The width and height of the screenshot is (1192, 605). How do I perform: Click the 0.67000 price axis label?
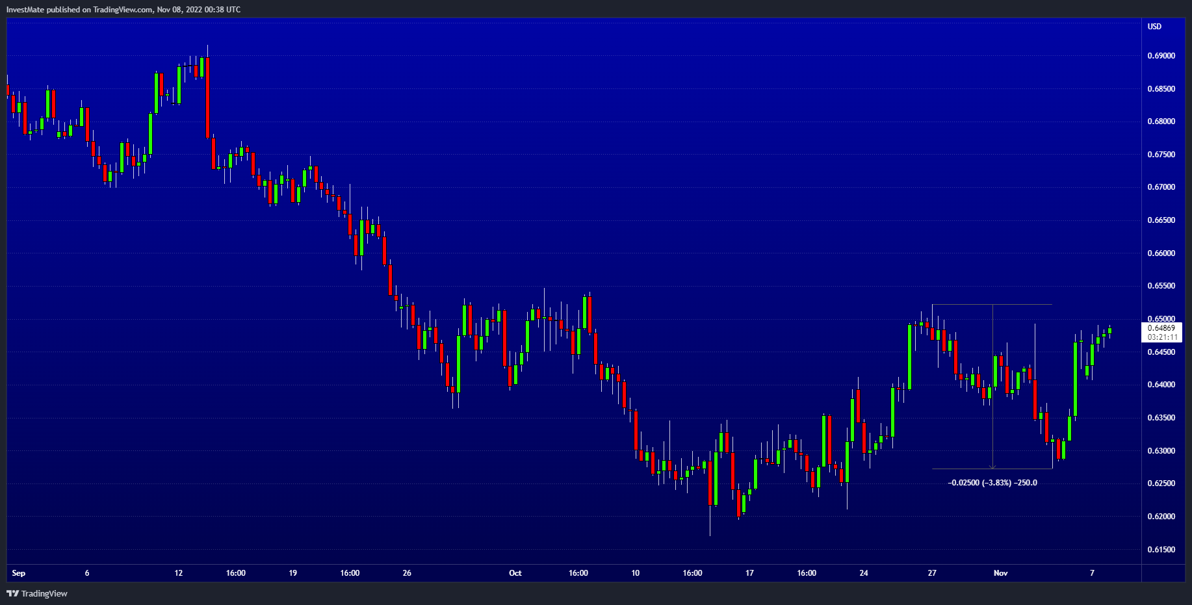(1161, 187)
